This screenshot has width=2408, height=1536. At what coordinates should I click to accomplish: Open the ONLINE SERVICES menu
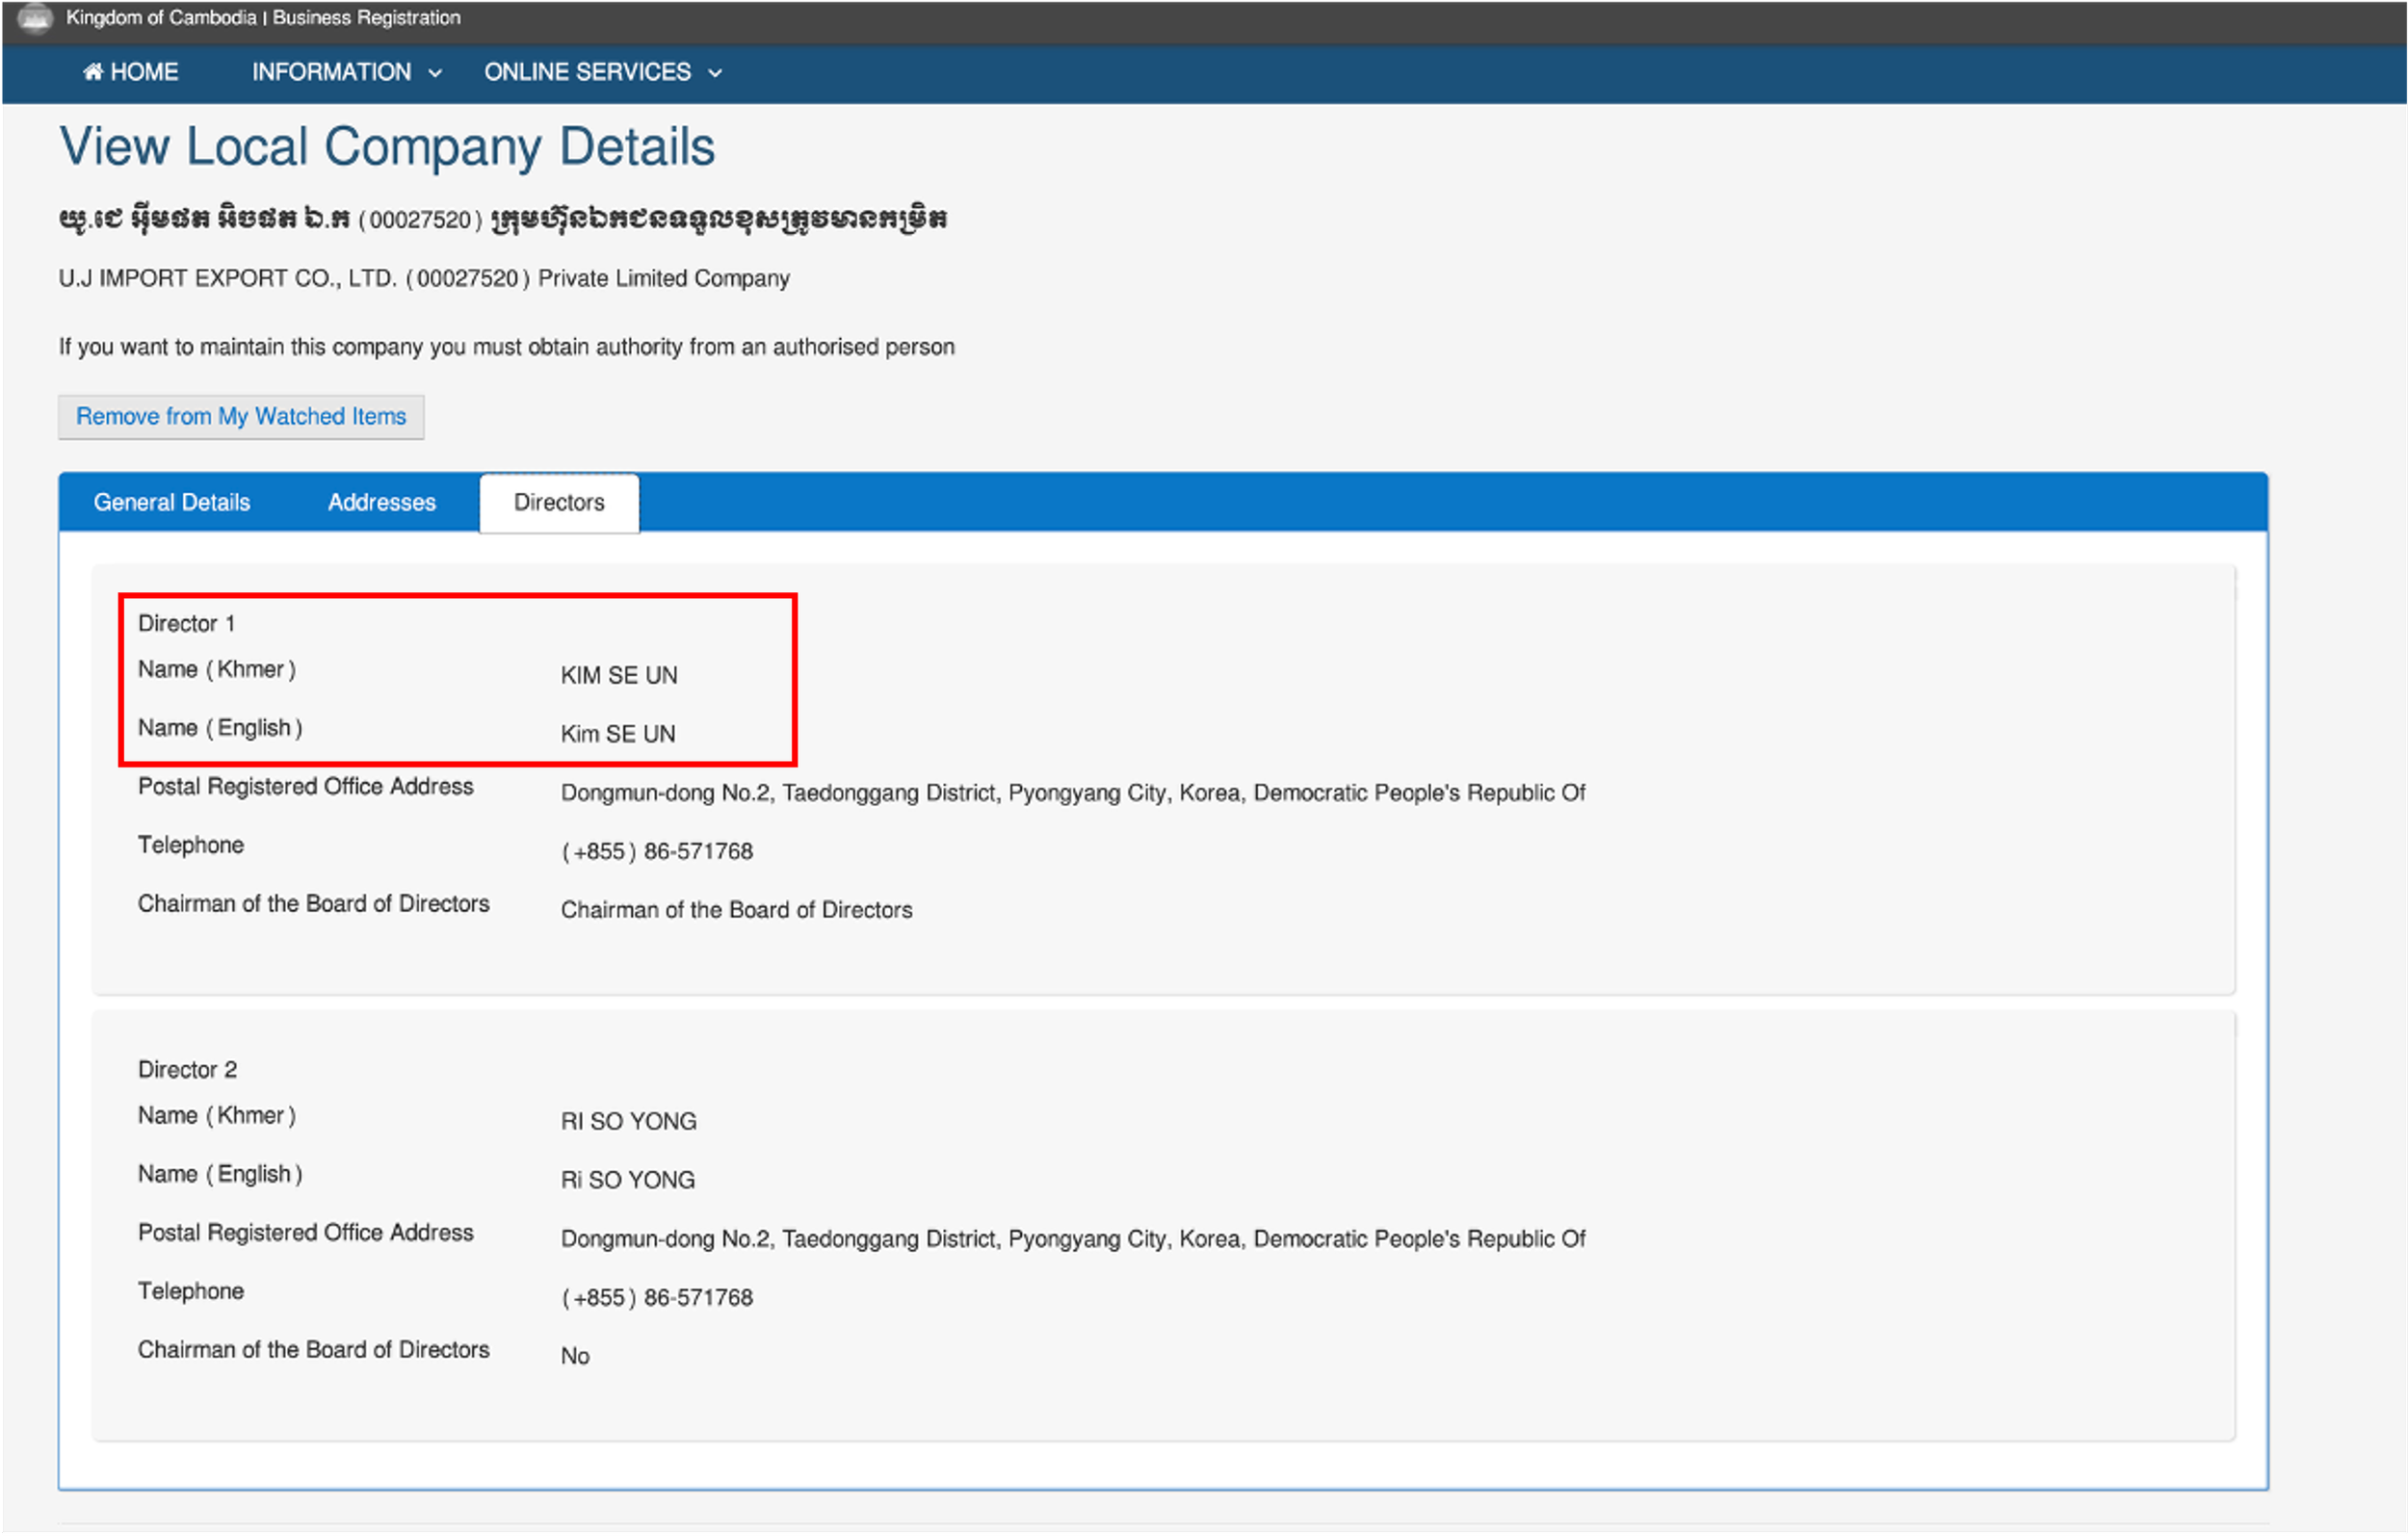(587, 72)
